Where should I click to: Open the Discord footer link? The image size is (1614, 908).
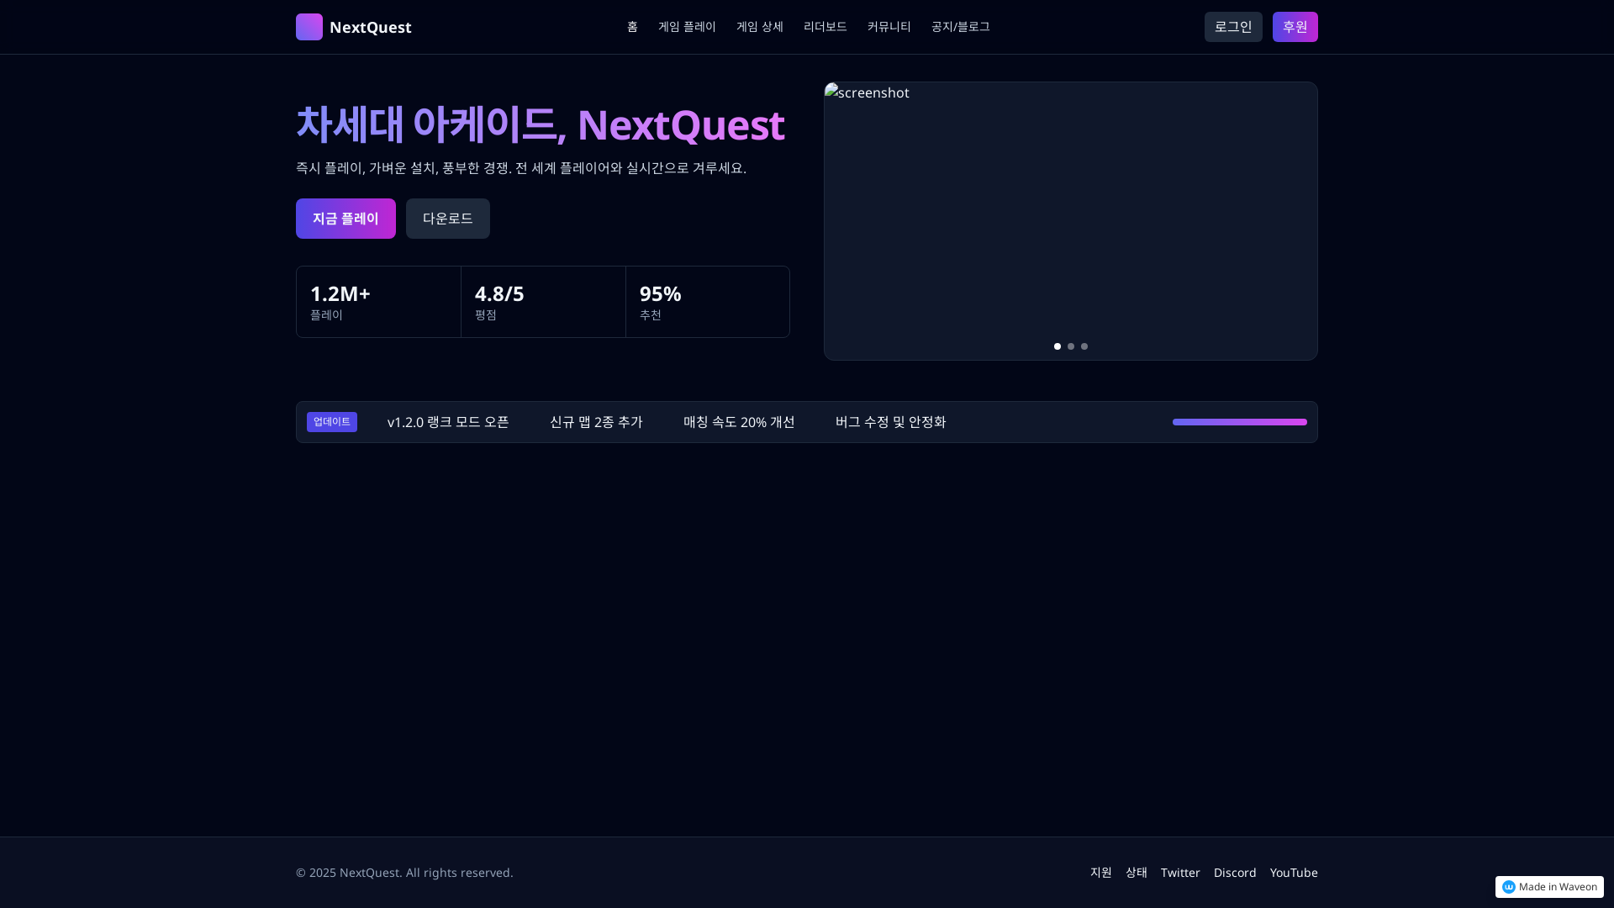click(x=1234, y=872)
